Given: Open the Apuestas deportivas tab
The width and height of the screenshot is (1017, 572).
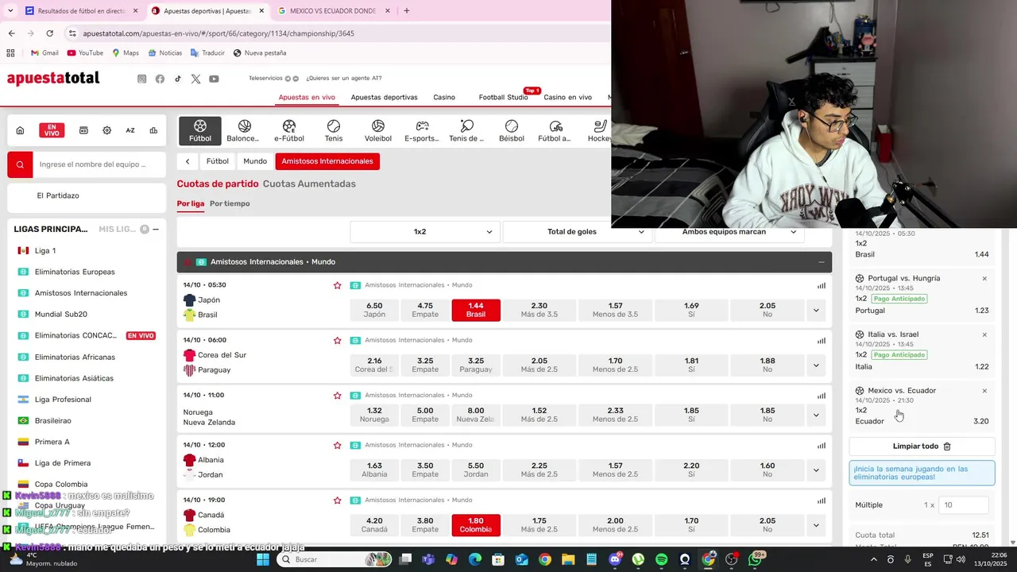Looking at the screenshot, I should [x=384, y=97].
